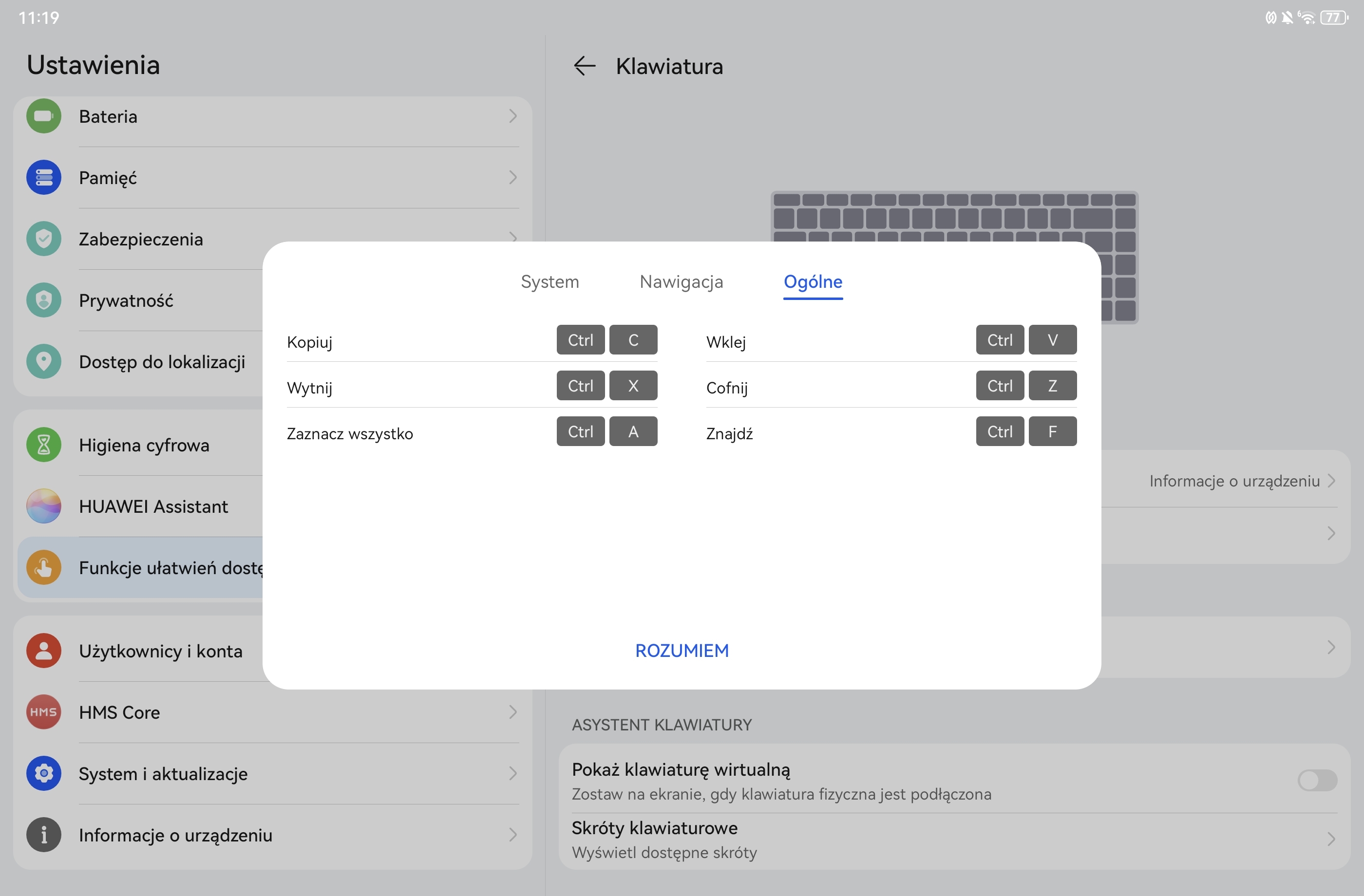Click the back arrow next to Klawiatura
The image size is (1364, 896).
(584, 66)
